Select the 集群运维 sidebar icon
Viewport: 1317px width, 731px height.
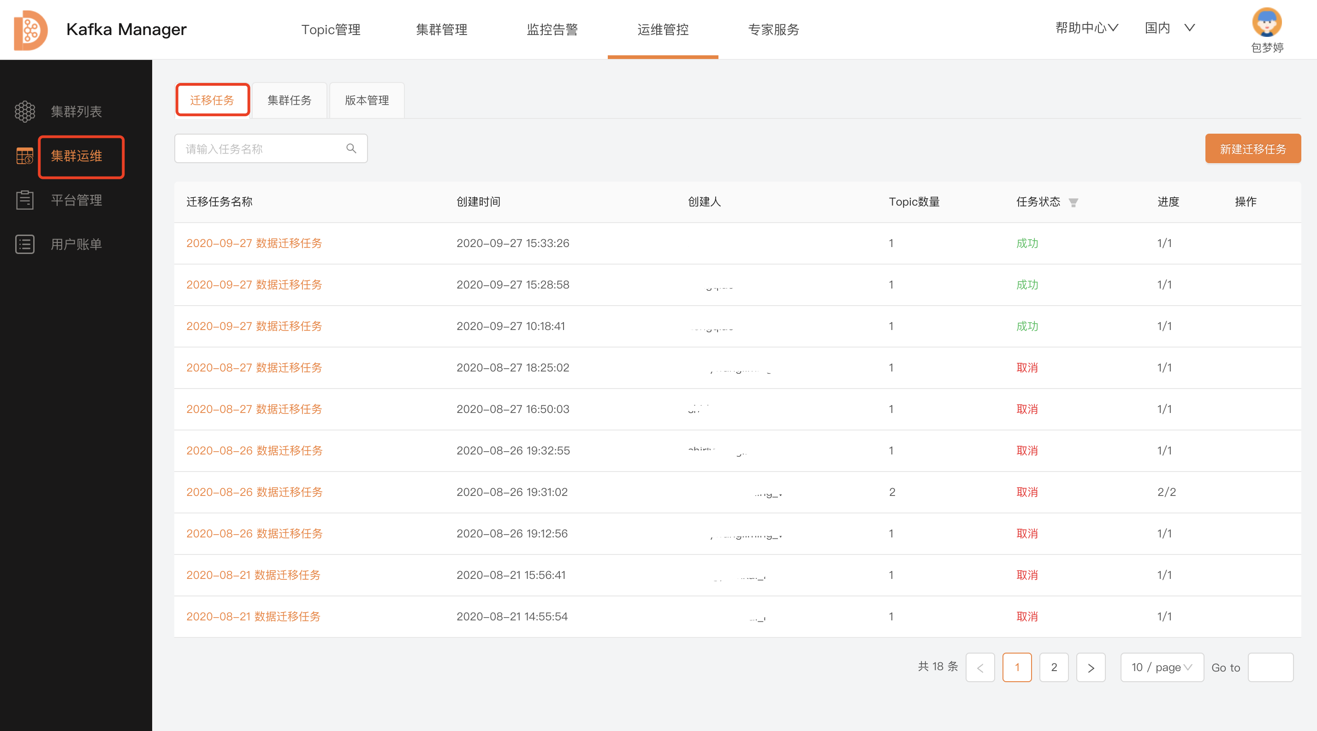pos(24,156)
